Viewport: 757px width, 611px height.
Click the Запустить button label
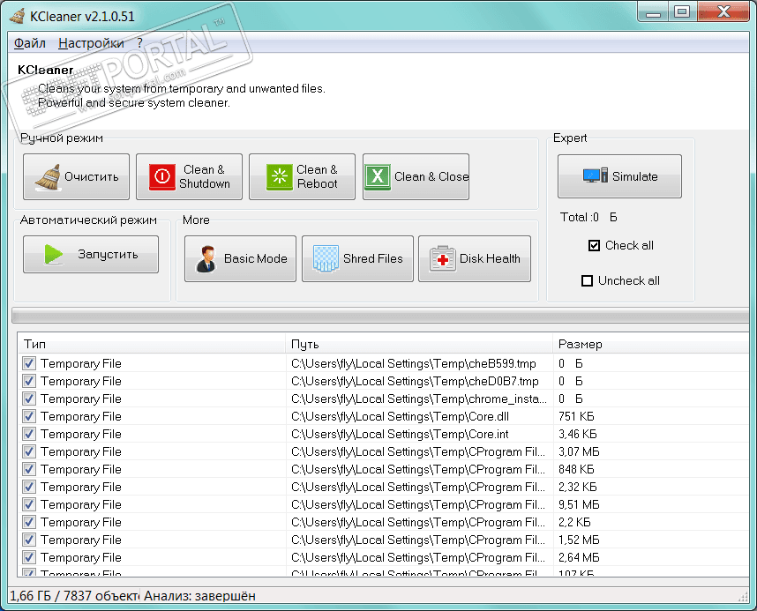(x=109, y=254)
